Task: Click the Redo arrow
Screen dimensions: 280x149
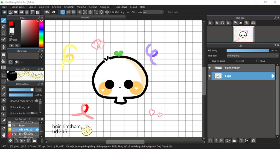Action: click(x=54, y=12)
